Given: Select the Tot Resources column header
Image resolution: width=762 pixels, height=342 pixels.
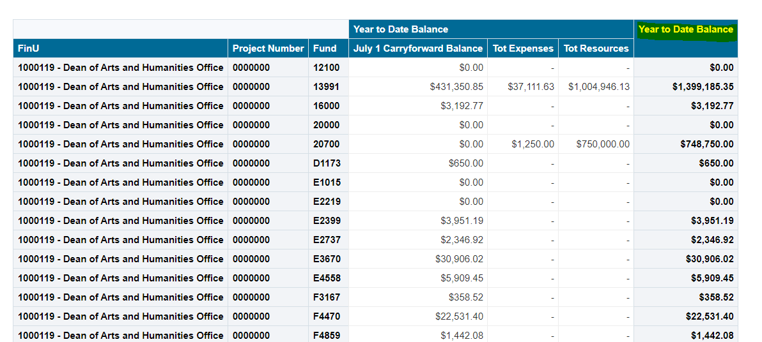Looking at the screenshot, I should pyautogui.click(x=596, y=48).
